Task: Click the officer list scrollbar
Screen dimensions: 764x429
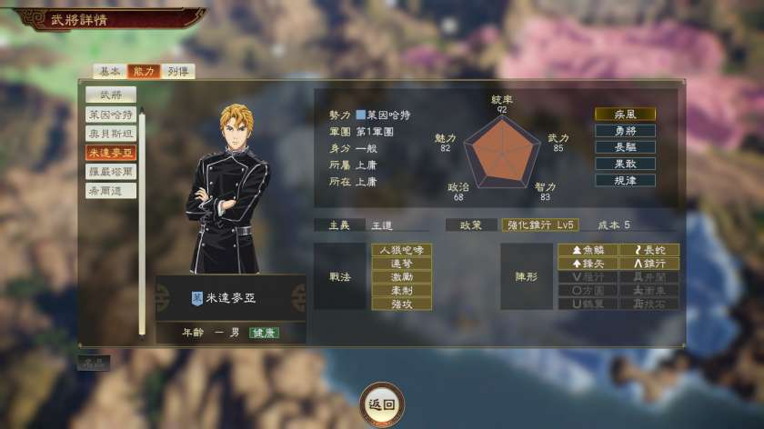Action: click(142, 223)
